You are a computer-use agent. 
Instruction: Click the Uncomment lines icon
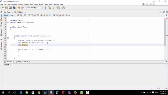click(x=69, y=15)
